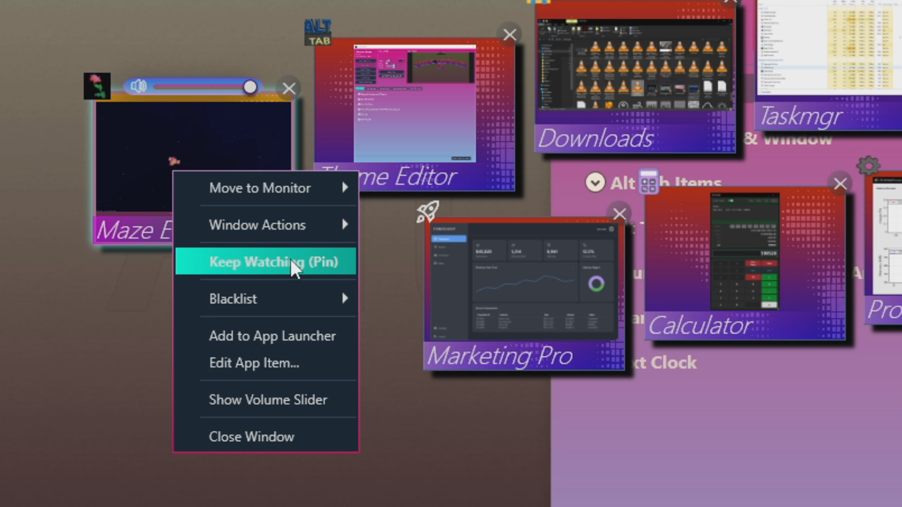Select Edit App Item option
Image resolution: width=902 pixels, height=507 pixels.
pyautogui.click(x=254, y=363)
